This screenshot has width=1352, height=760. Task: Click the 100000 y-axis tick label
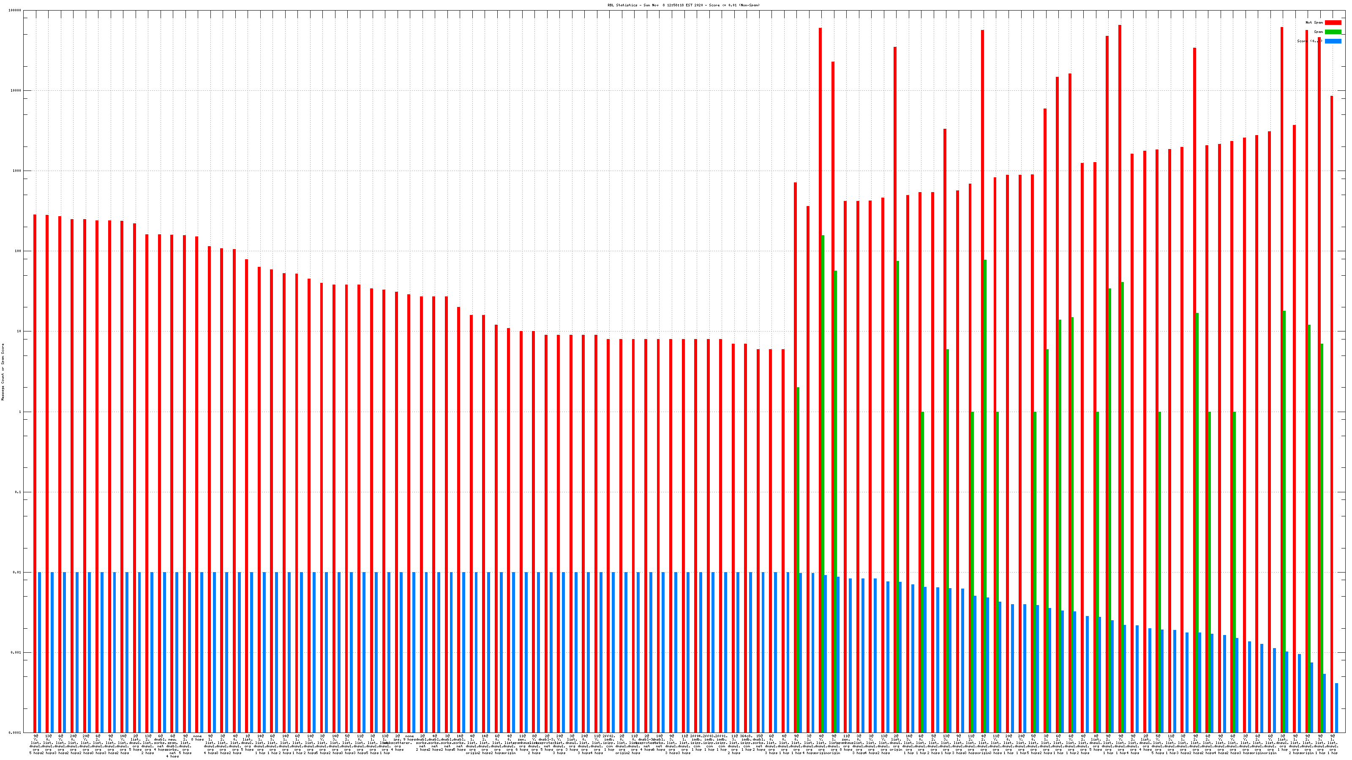15,11
